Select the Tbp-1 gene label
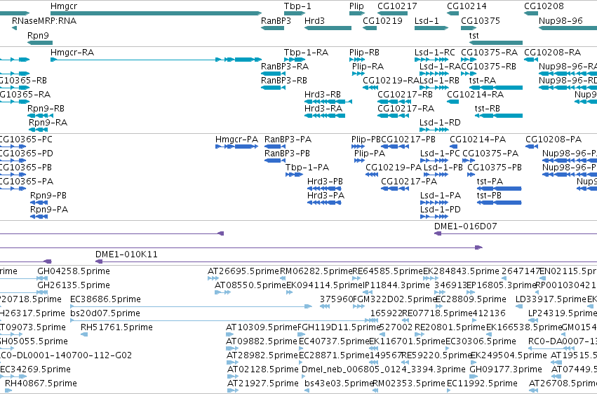 297,6
